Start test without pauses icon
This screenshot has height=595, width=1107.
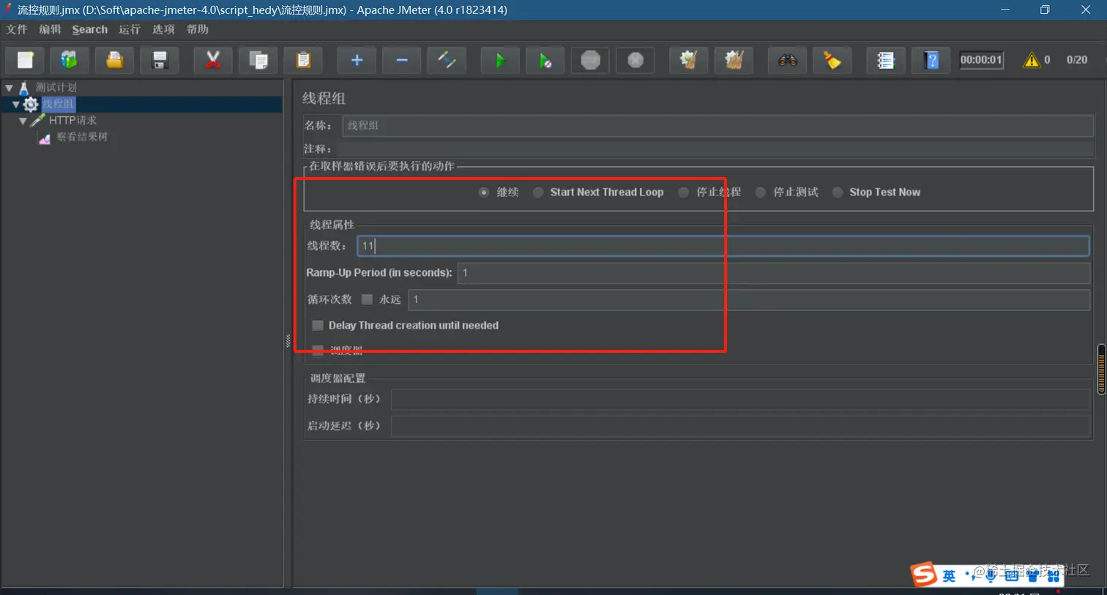click(x=545, y=60)
